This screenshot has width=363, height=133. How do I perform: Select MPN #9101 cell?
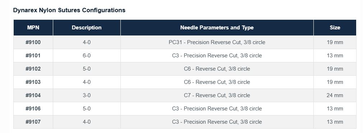click(x=33, y=56)
